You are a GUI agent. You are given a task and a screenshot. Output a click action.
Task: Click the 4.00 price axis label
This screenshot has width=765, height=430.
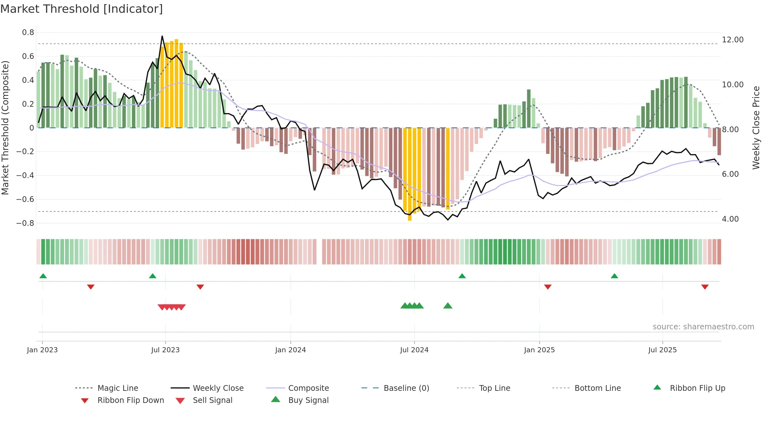click(730, 219)
